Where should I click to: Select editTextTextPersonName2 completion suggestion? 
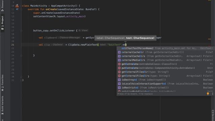coord(165,48)
